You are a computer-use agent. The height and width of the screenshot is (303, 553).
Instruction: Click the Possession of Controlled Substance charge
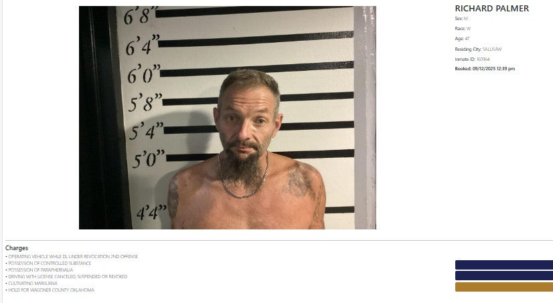(x=50, y=263)
